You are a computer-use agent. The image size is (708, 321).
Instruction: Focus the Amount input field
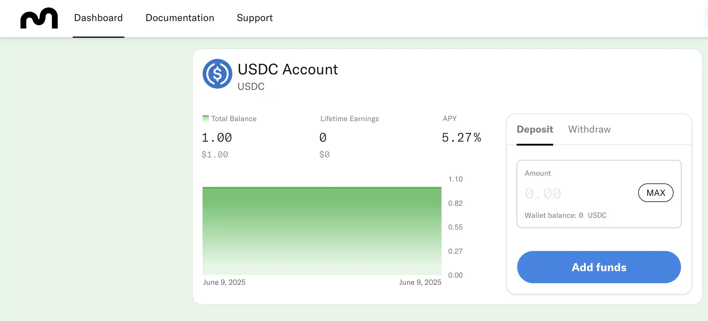(577, 193)
